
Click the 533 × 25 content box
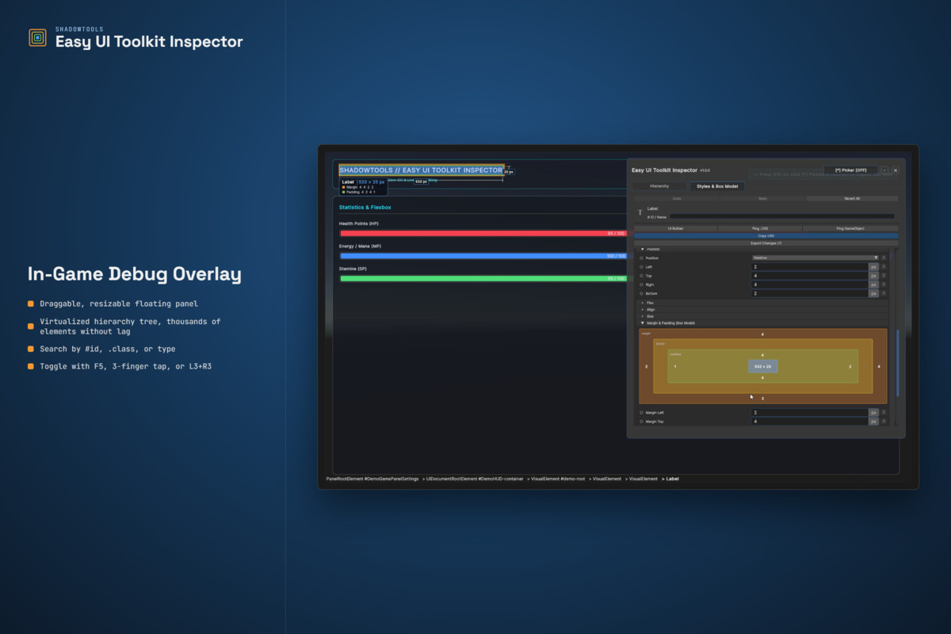coord(763,366)
